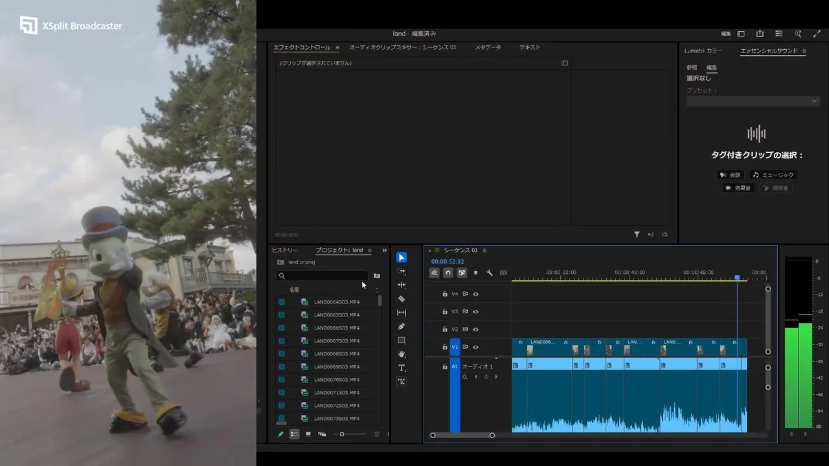The image size is (829, 466).
Task: Open the preset dropdown in Essential Sound
Action: (x=753, y=101)
